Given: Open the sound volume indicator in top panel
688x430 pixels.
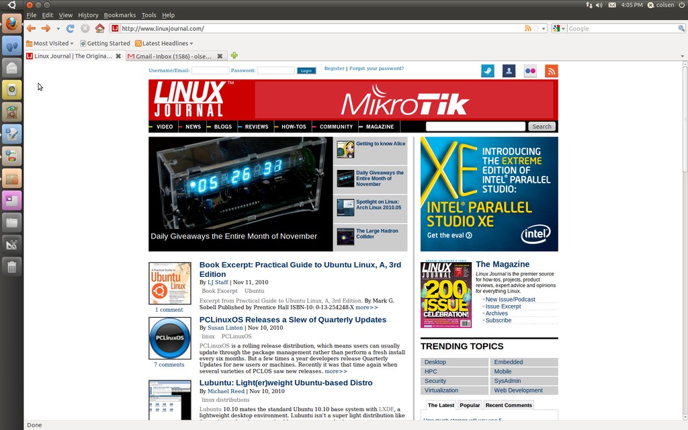Looking at the screenshot, I should click(x=599, y=5).
